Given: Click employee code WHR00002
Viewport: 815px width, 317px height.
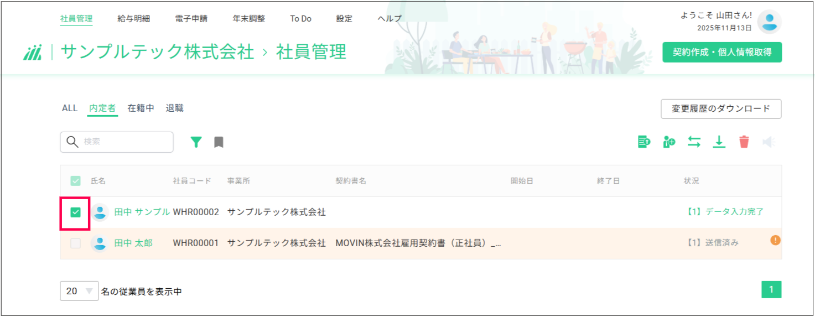Looking at the screenshot, I should [196, 212].
